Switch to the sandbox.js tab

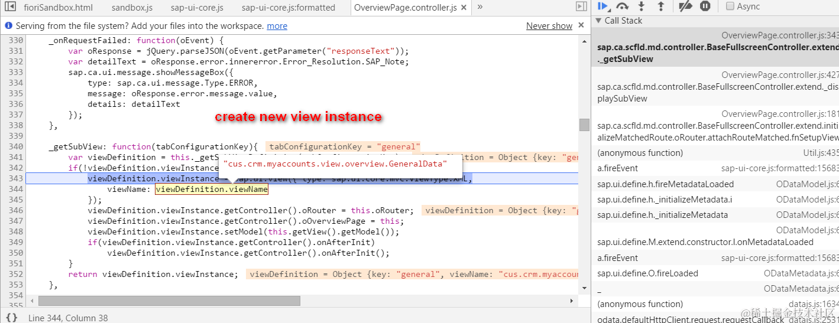click(132, 8)
